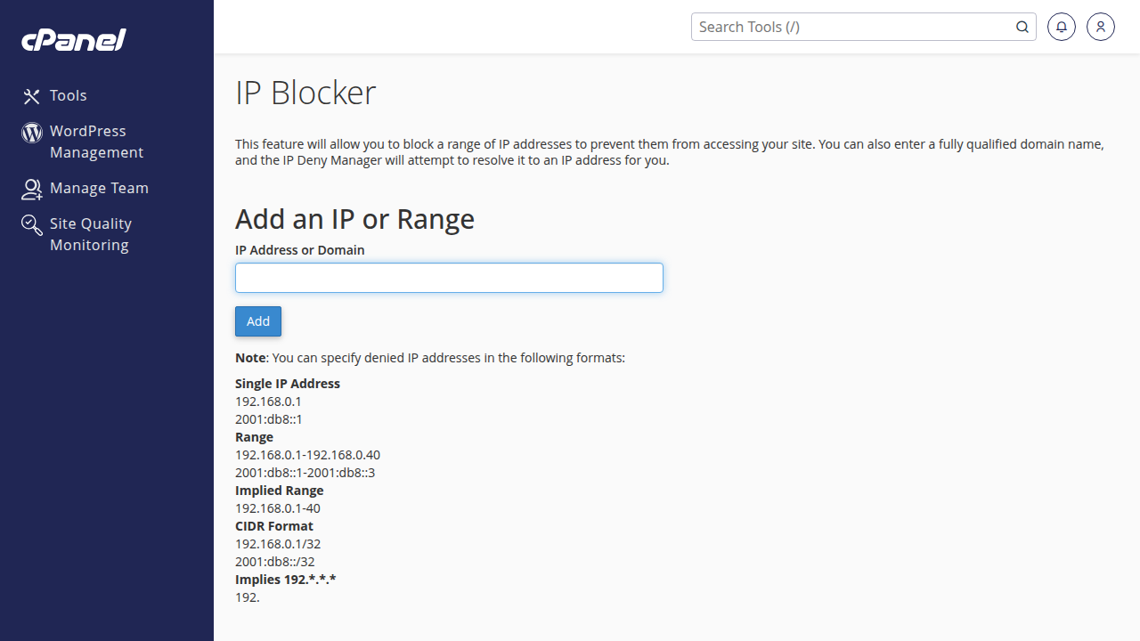The width and height of the screenshot is (1140, 641).
Task: Click the example 2001:db8::1-2001:db8::3
Action: pyautogui.click(x=305, y=473)
